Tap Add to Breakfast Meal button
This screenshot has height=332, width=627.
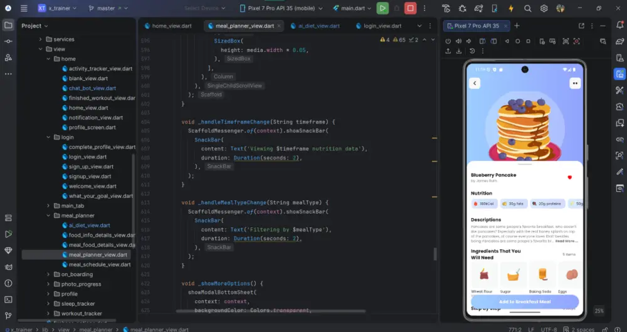(x=525, y=302)
